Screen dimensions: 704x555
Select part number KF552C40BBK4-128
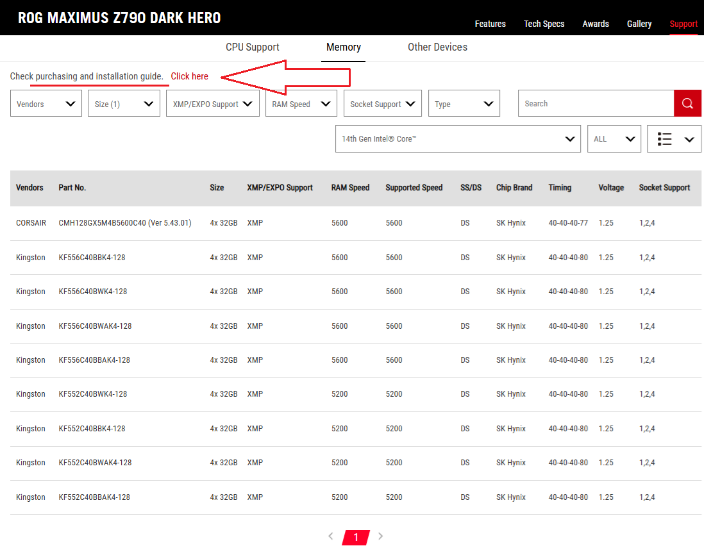[x=92, y=429]
